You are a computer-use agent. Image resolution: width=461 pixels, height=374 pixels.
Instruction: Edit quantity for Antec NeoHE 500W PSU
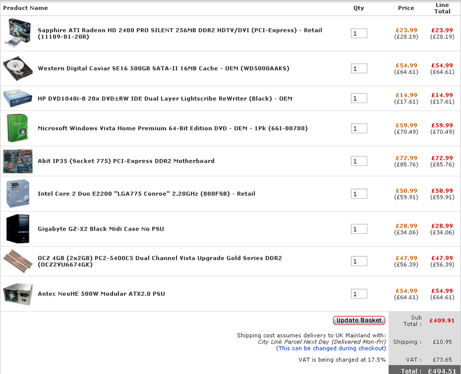359,293
